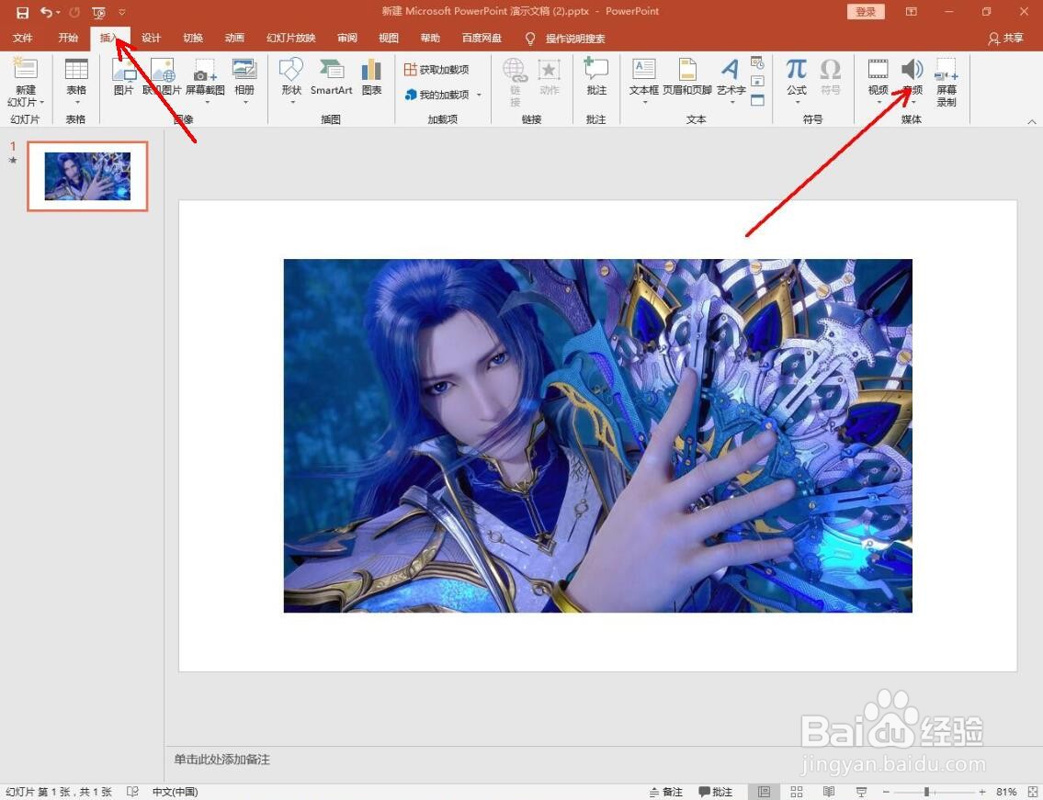The width and height of the screenshot is (1043, 800).
Task: Switch to the 动画 tab
Action: coord(234,38)
